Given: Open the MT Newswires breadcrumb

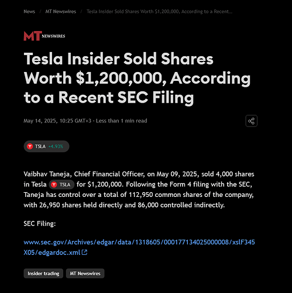Looking at the screenshot, I should coord(61,12).
